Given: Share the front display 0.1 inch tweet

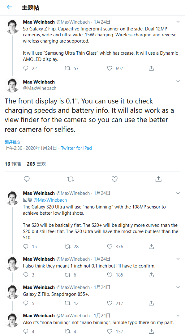Looking at the screenshot, I should (158, 179).
